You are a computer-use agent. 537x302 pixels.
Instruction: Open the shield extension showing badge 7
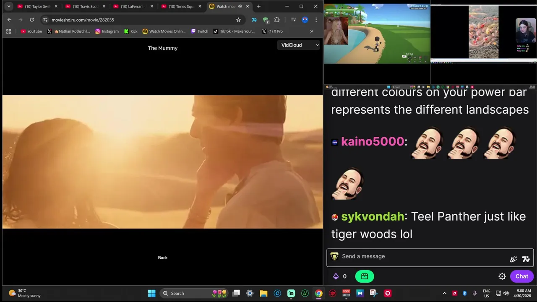coord(266,20)
